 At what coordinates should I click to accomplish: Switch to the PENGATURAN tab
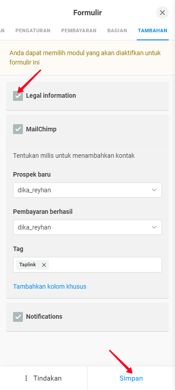(x=33, y=30)
